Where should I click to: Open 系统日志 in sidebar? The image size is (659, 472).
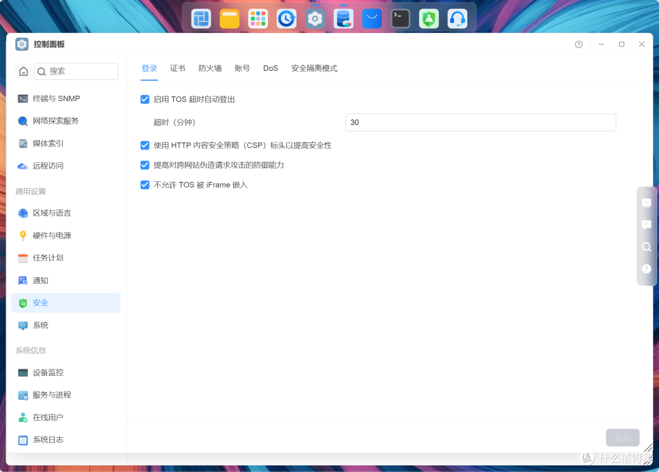[65, 440]
